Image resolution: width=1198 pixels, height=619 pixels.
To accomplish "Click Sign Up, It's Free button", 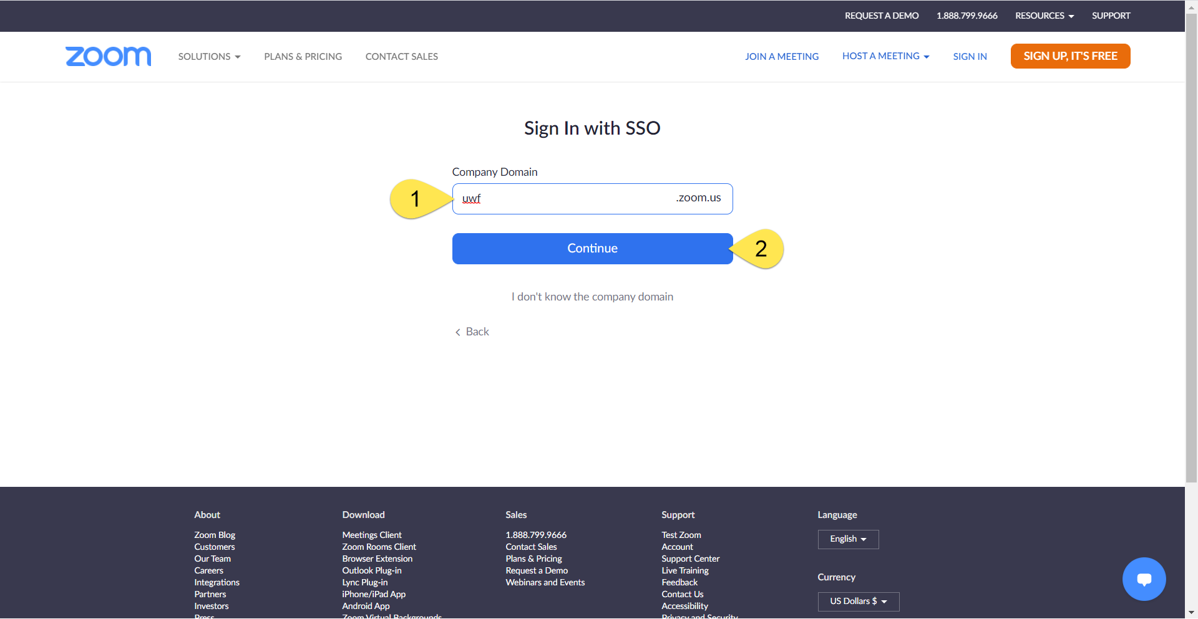I will coord(1070,56).
